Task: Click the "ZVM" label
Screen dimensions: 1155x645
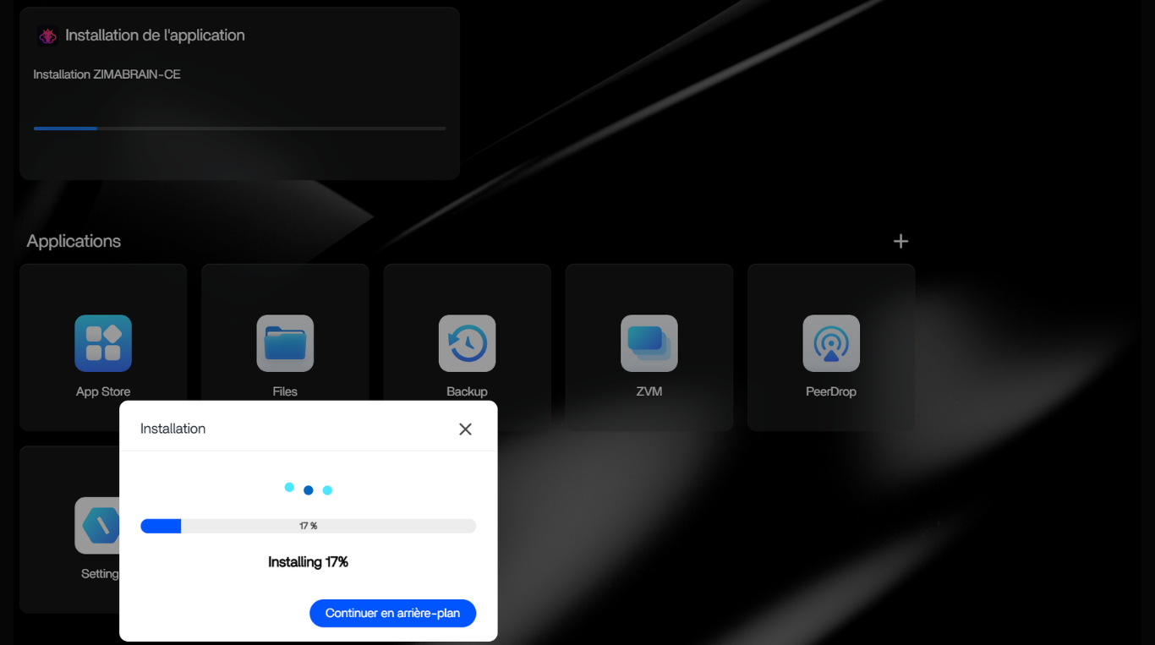Action: (649, 391)
